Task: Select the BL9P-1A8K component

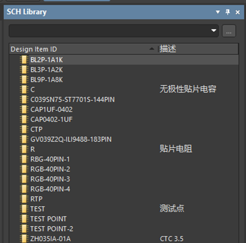Action: tap(47, 80)
